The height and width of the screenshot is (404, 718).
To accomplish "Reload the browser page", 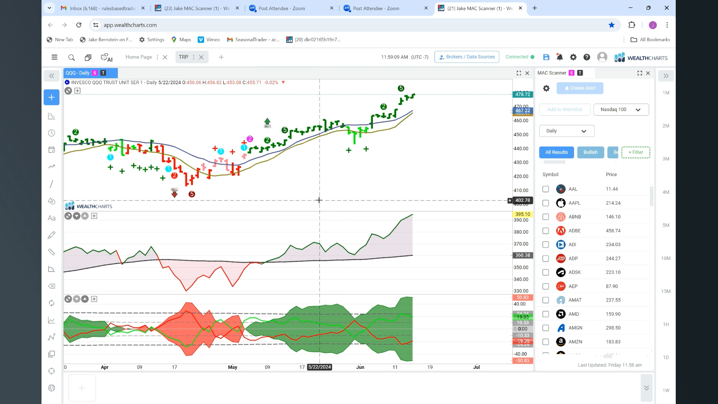I will tap(79, 25).
